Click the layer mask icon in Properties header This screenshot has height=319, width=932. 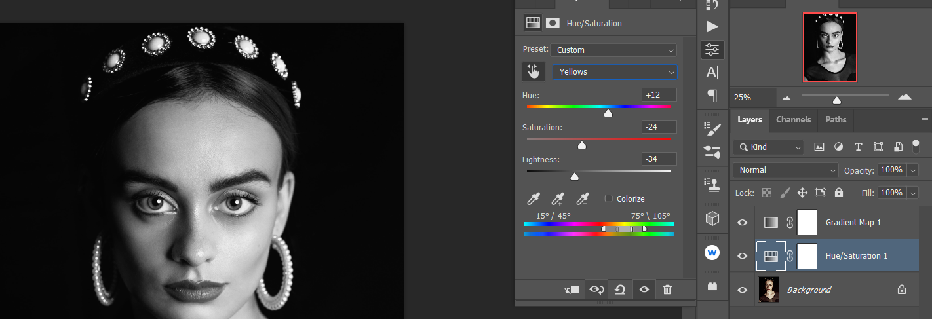pos(553,23)
